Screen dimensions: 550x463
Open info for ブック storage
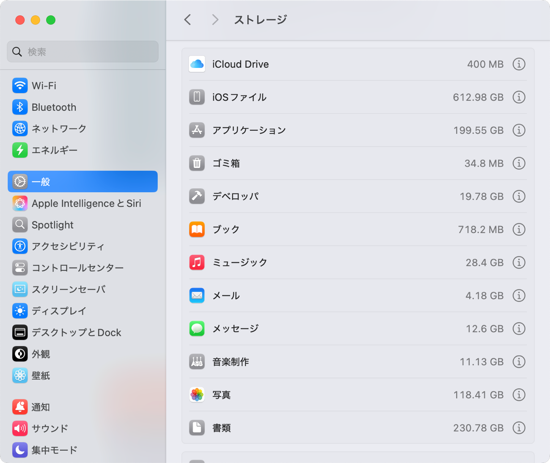pos(519,229)
